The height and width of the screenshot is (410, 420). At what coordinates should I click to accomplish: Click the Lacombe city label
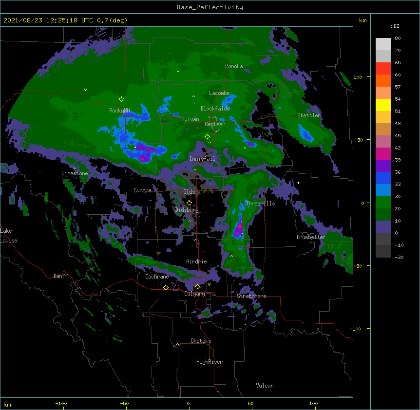pyautogui.click(x=219, y=93)
